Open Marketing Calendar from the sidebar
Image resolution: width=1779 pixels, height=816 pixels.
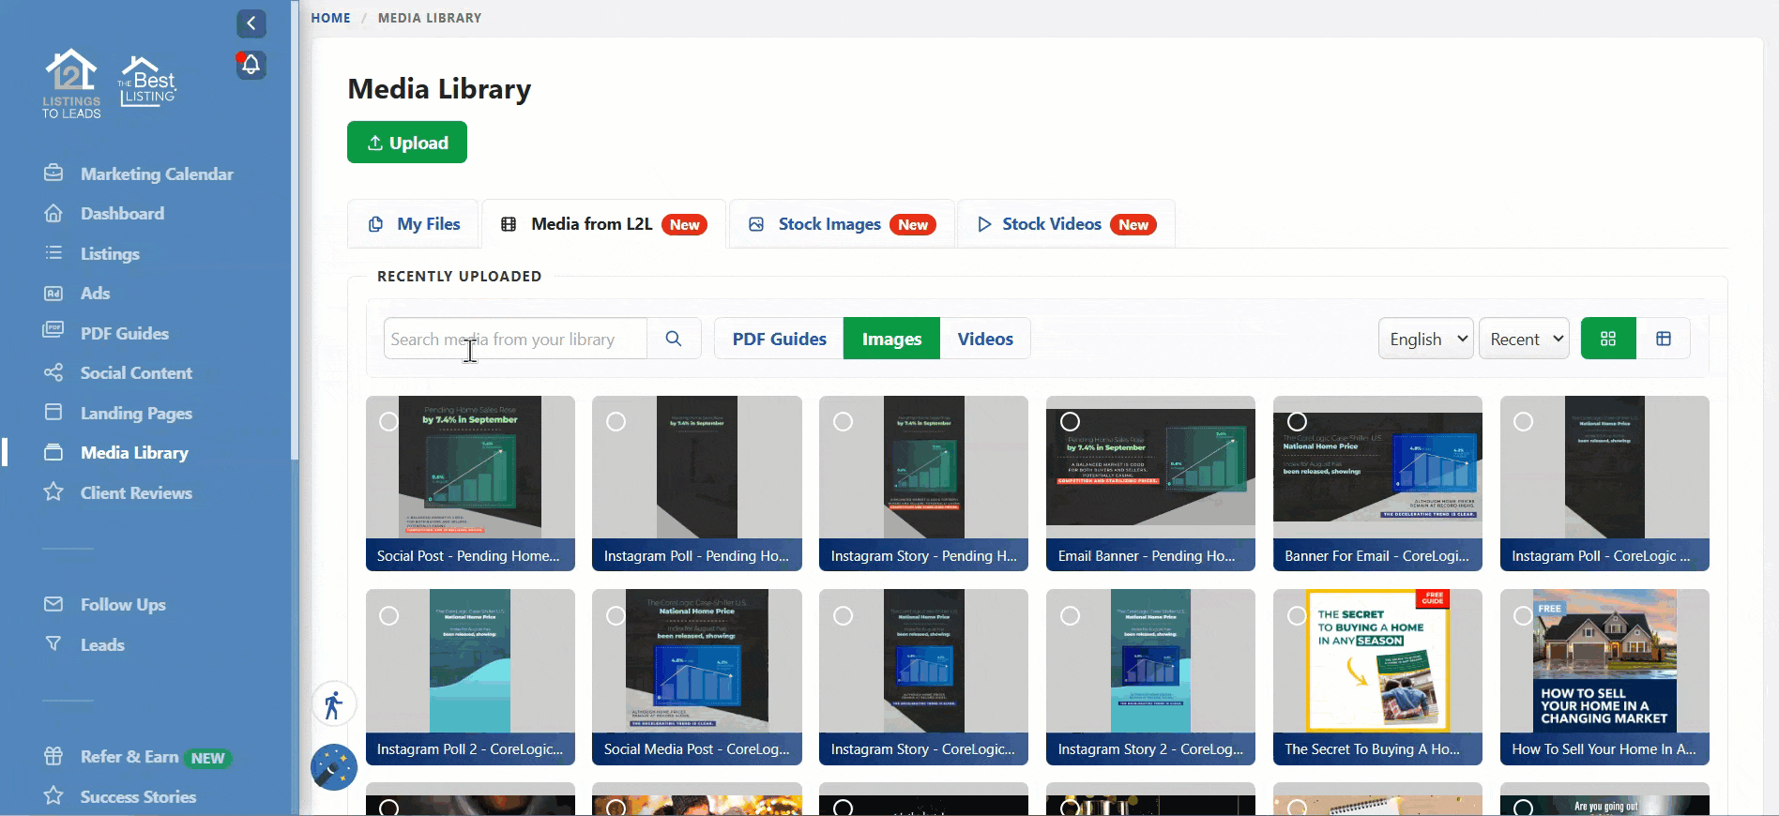[157, 174]
